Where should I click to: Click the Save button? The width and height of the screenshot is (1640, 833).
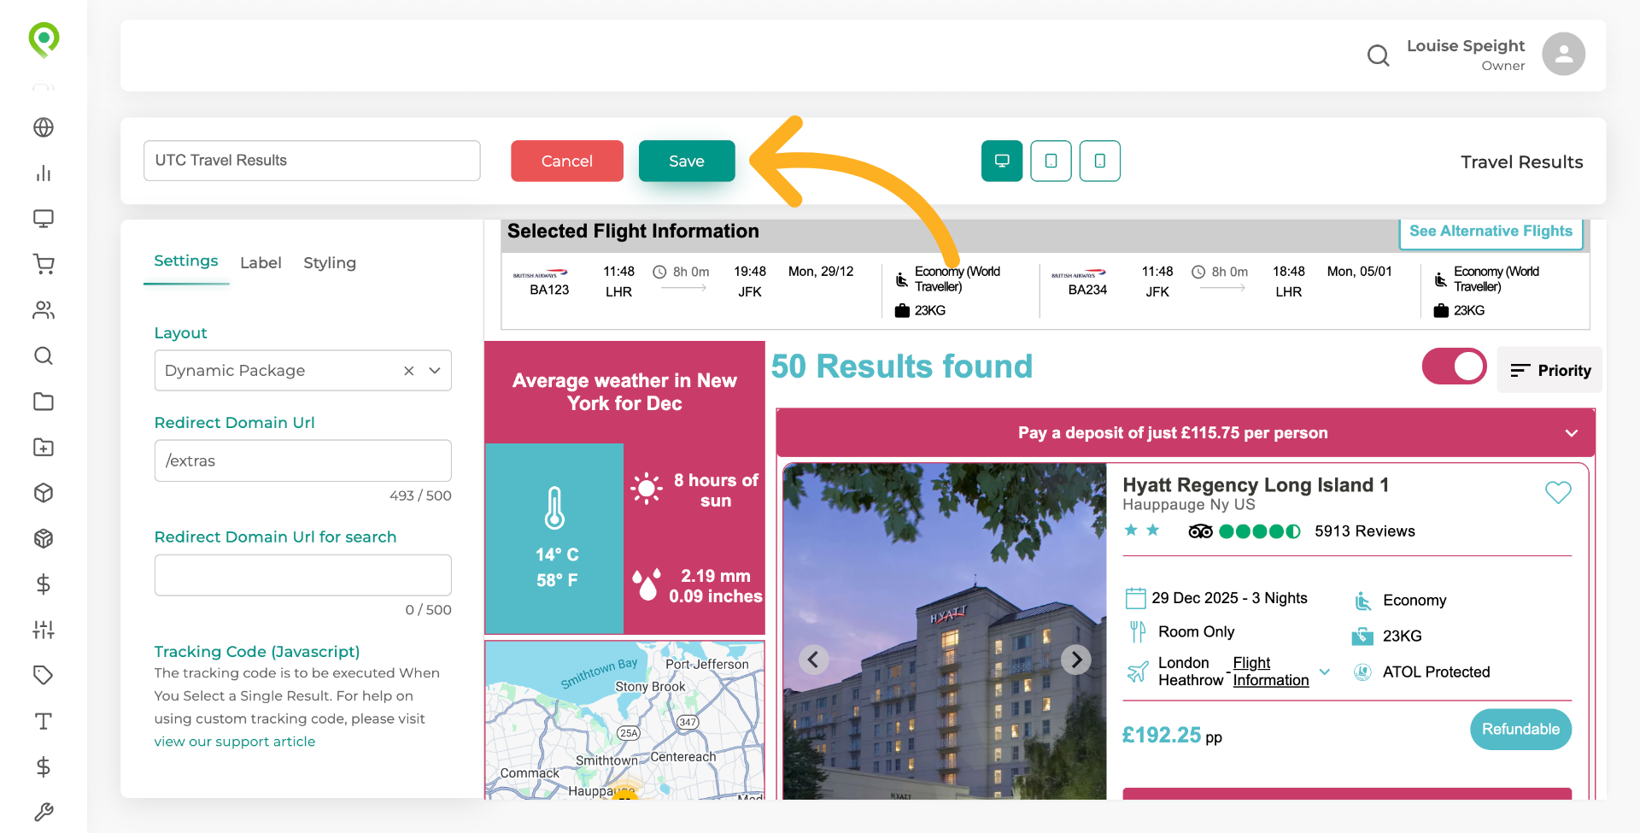point(687,161)
